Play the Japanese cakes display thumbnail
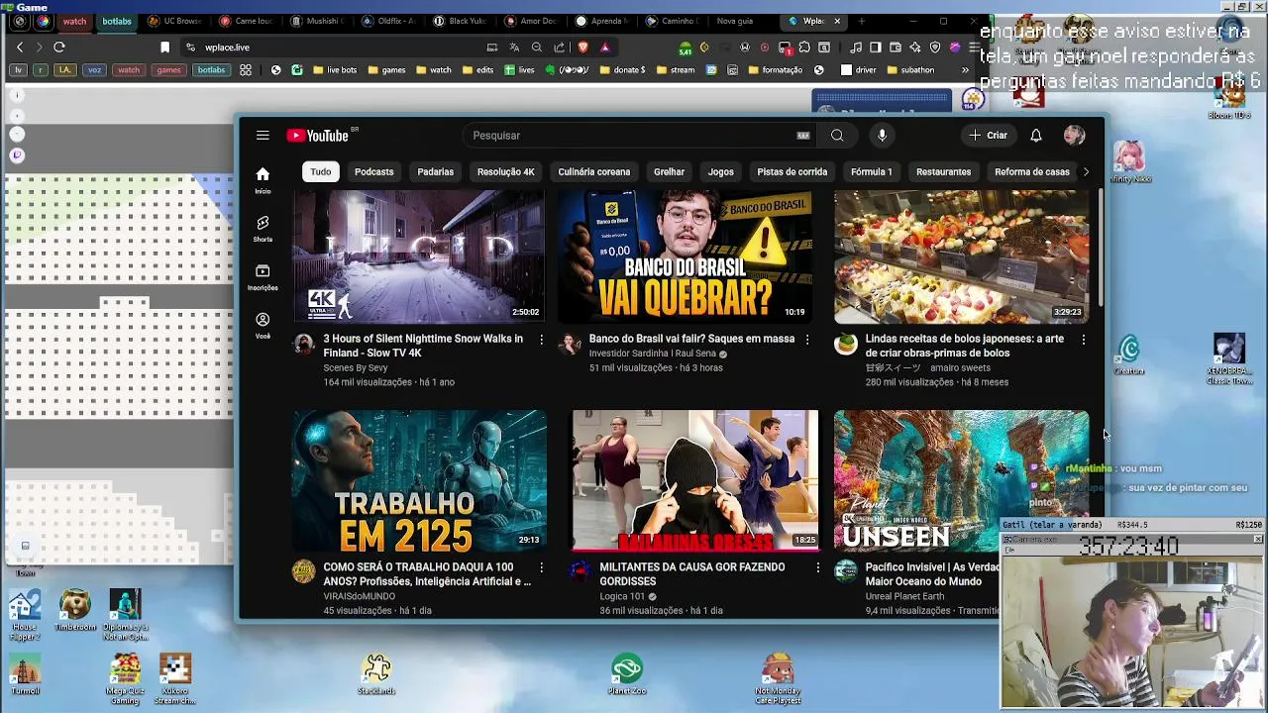 (961, 256)
